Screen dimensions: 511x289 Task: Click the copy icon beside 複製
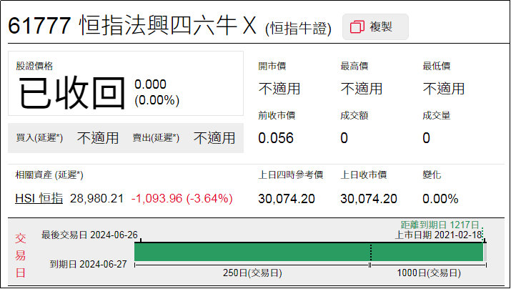tap(357, 27)
